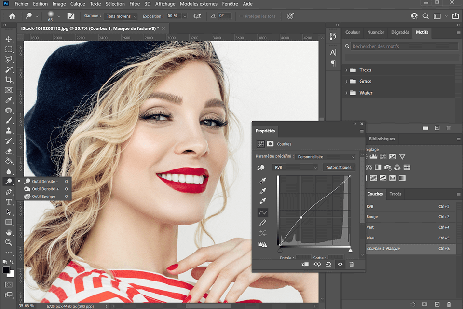The width and height of the screenshot is (463, 309).
Task: Select the Eyedropper tool in toolbar
Action: 9,100
